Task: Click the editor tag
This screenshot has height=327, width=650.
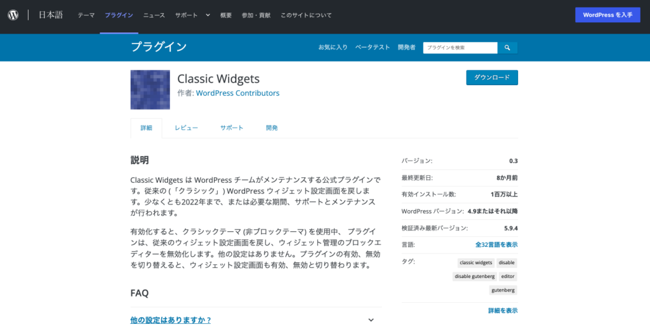Action: click(508, 276)
